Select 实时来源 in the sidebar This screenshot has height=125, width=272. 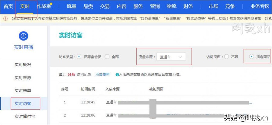23,78
